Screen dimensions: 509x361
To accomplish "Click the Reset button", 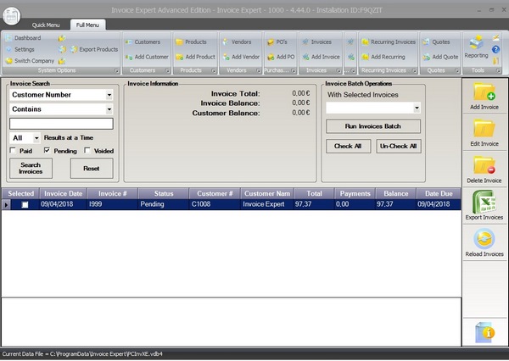I will [x=92, y=169].
